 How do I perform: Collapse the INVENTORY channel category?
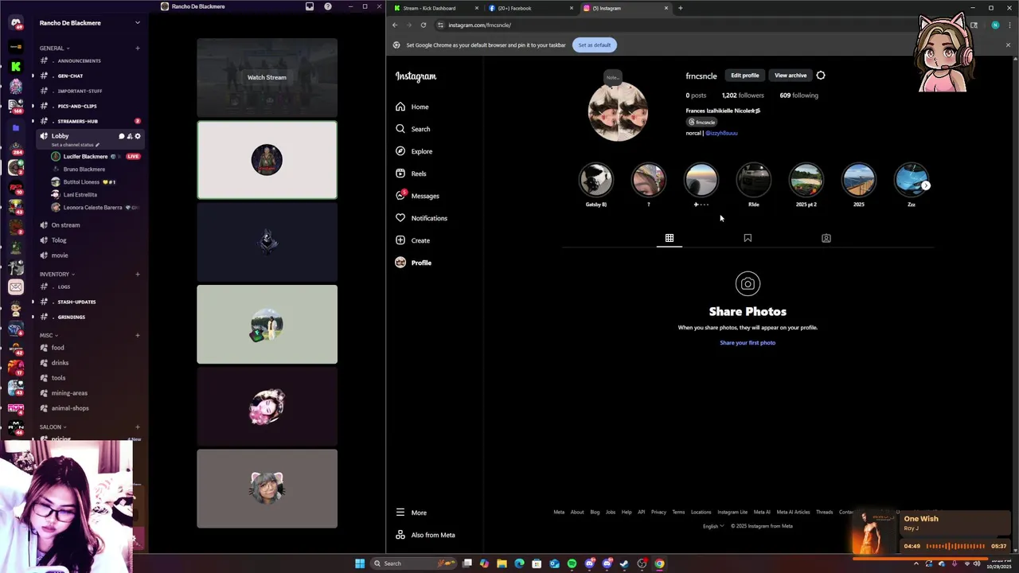point(57,274)
